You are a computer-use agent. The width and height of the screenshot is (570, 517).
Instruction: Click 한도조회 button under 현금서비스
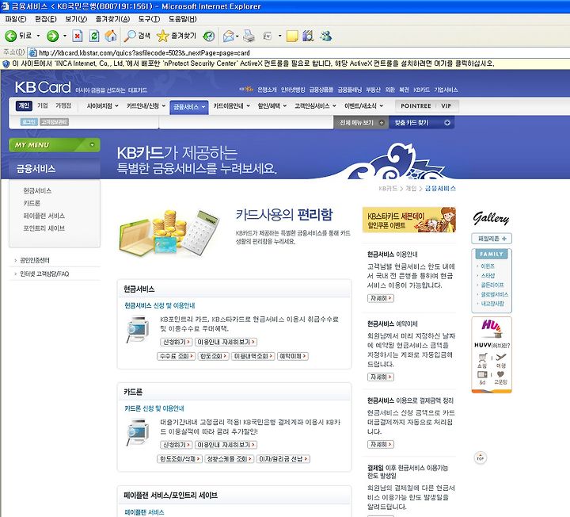pyautogui.click(x=214, y=356)
